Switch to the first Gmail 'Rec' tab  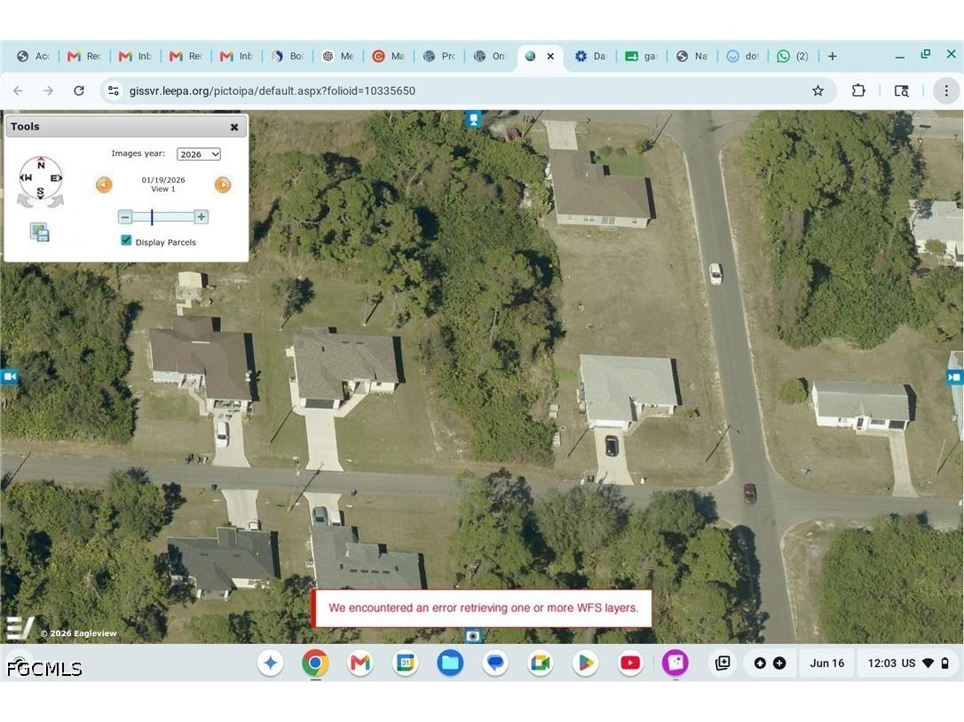coord(84,56)
